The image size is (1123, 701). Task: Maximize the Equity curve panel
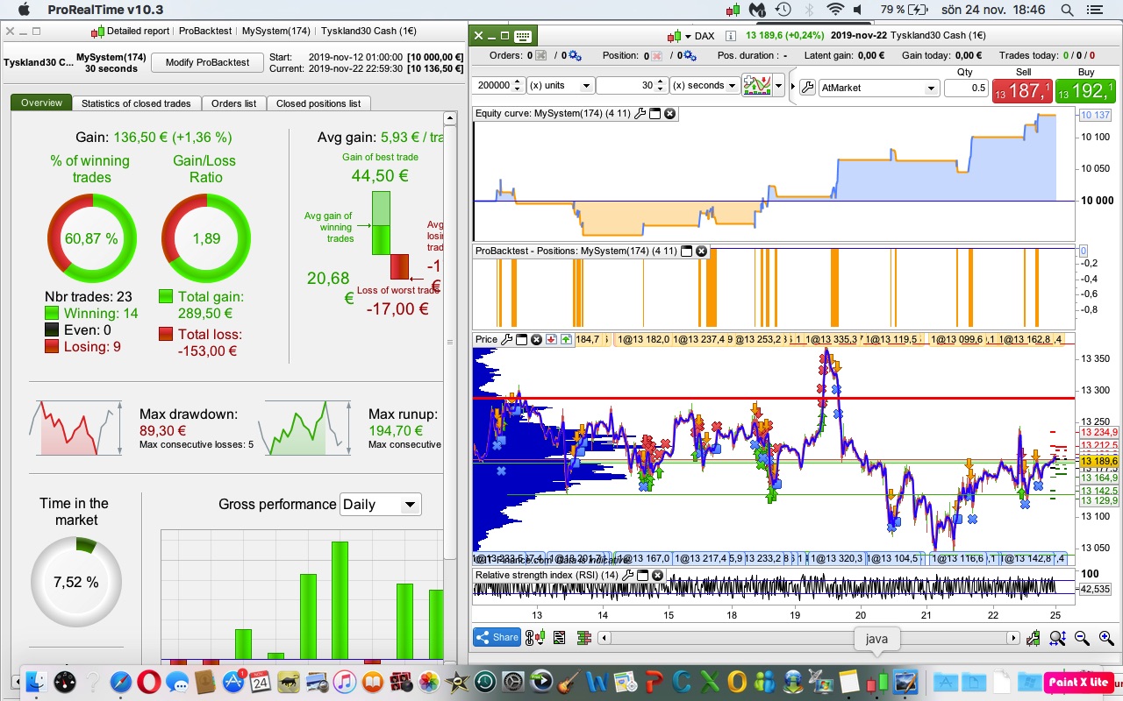point(654,114)
